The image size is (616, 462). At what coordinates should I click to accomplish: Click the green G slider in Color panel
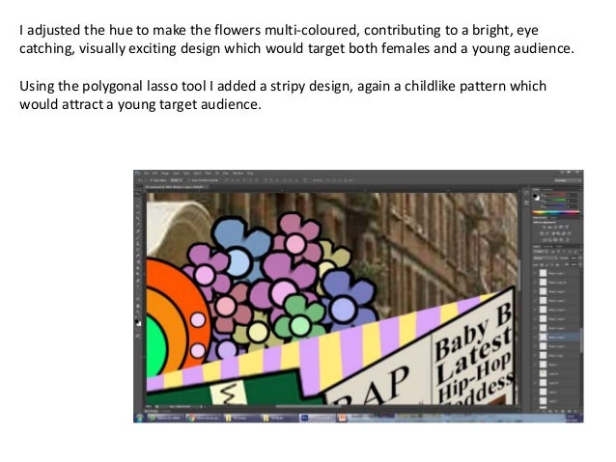555,200
